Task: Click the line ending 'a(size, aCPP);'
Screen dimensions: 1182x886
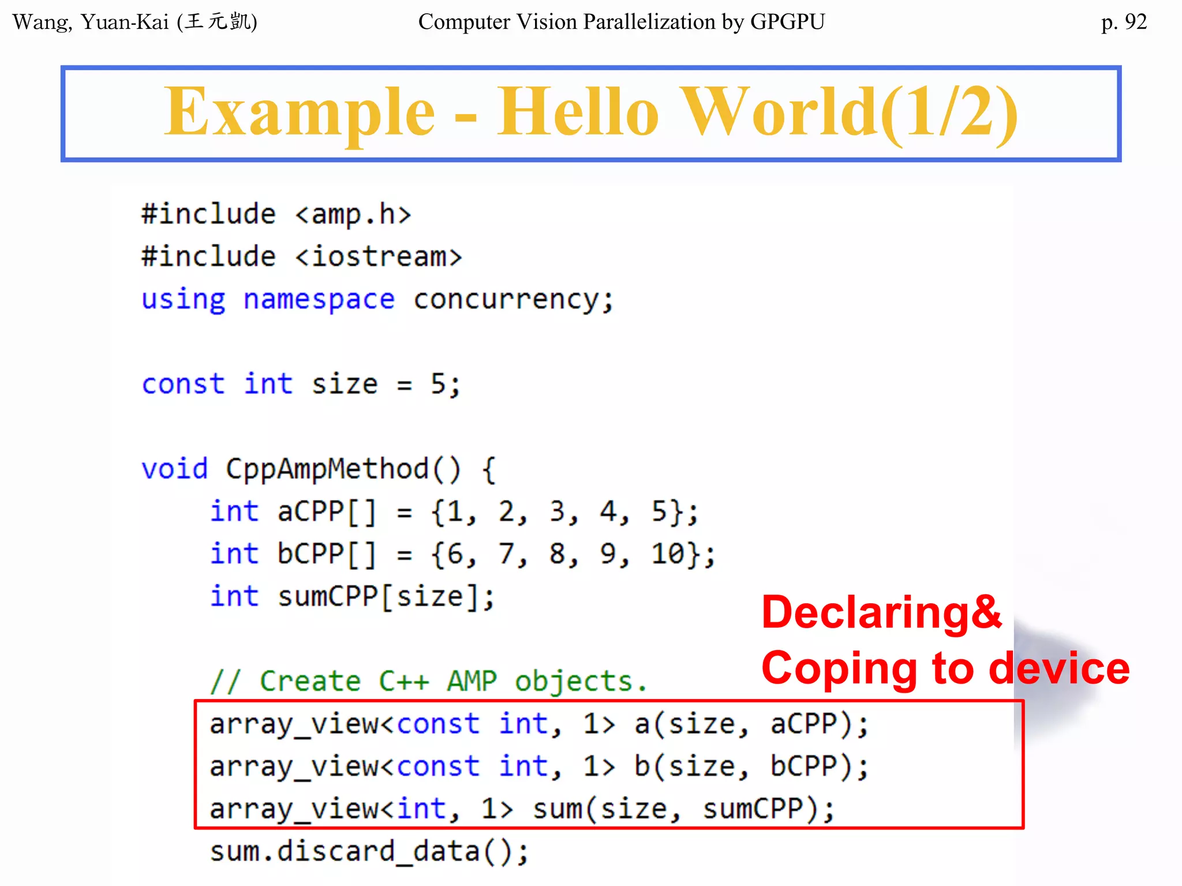Action: click(x=540, y=724)
